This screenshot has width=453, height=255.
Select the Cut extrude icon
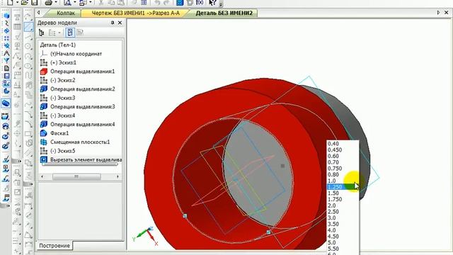coord(6,117)
